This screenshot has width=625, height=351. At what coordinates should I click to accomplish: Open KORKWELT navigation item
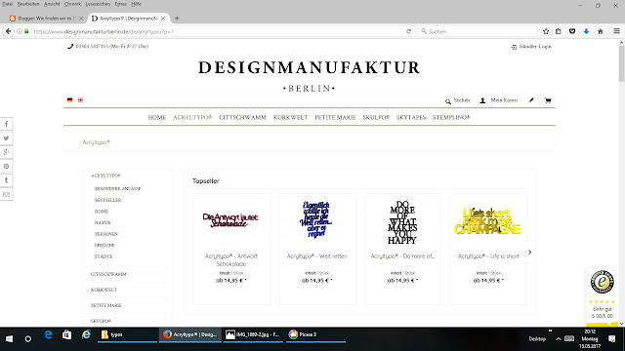pyautogui.click(x=291, y=117)
